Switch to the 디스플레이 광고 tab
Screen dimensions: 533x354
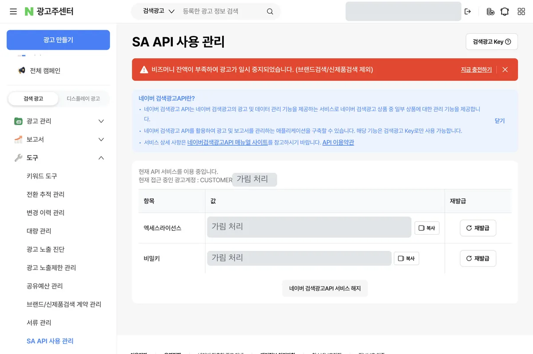click(x=83, y=99)
